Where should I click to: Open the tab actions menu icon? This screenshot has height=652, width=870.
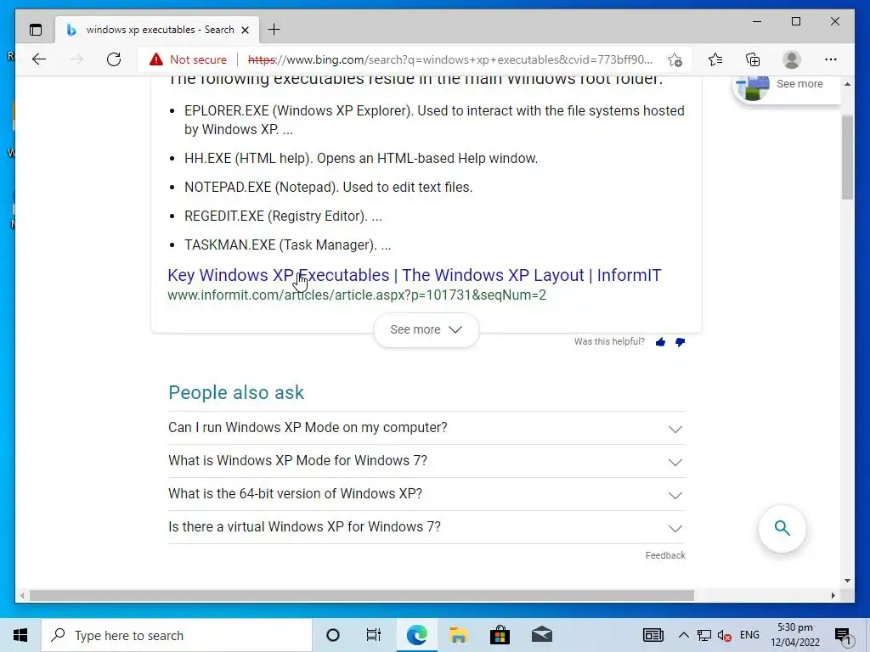[x=36, y=30]
